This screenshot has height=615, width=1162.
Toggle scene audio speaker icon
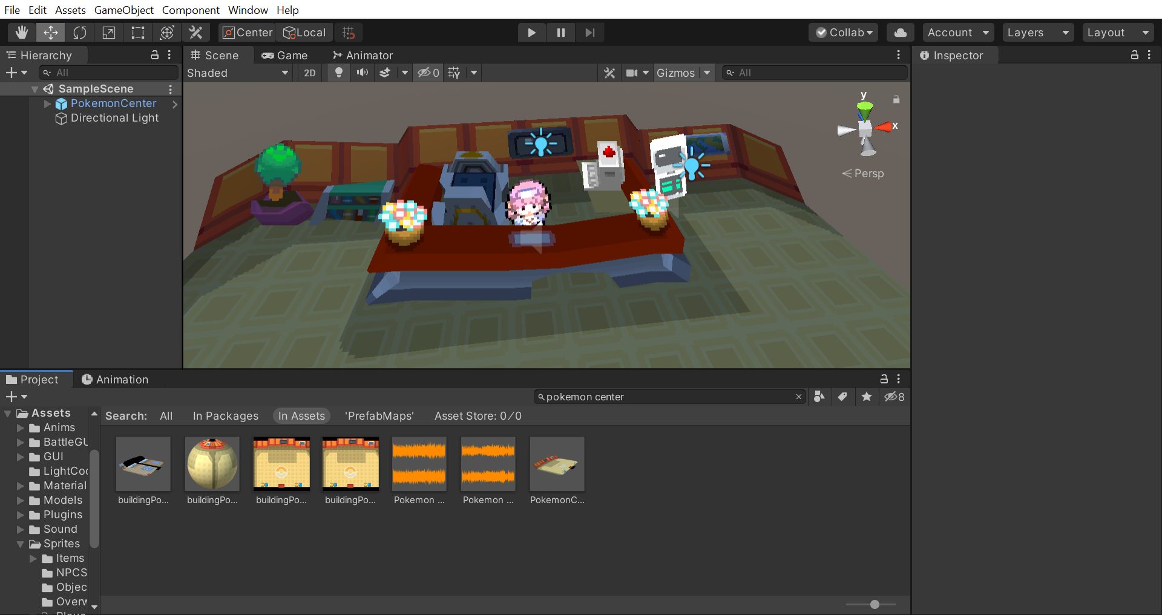[x=362, y=73]
